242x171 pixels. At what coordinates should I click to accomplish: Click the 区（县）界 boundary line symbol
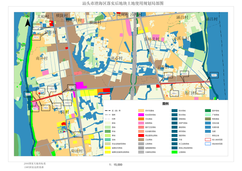pos(108,111)
